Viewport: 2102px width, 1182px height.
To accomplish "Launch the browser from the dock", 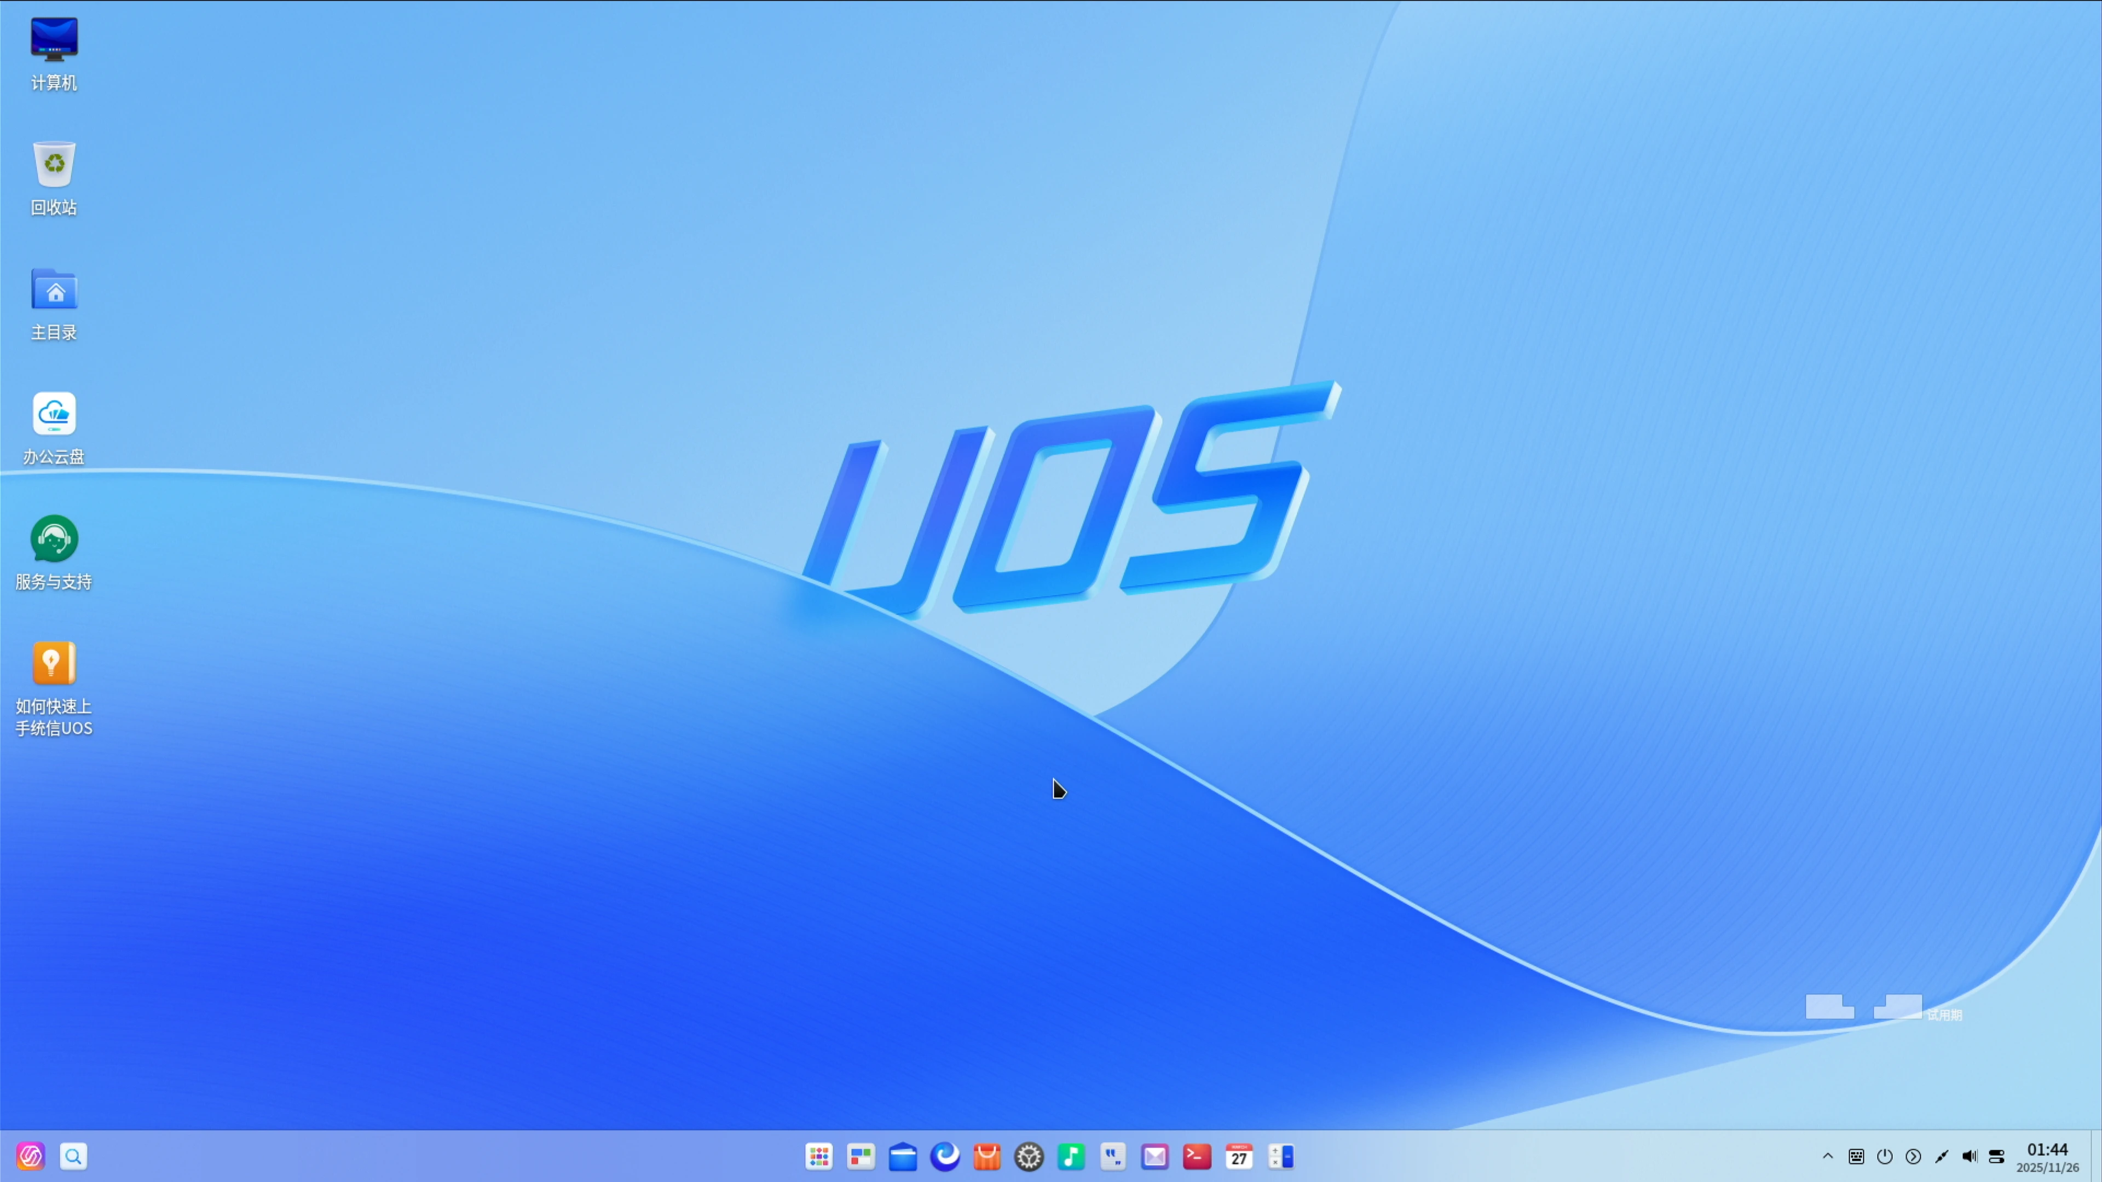I will 945,1156.
